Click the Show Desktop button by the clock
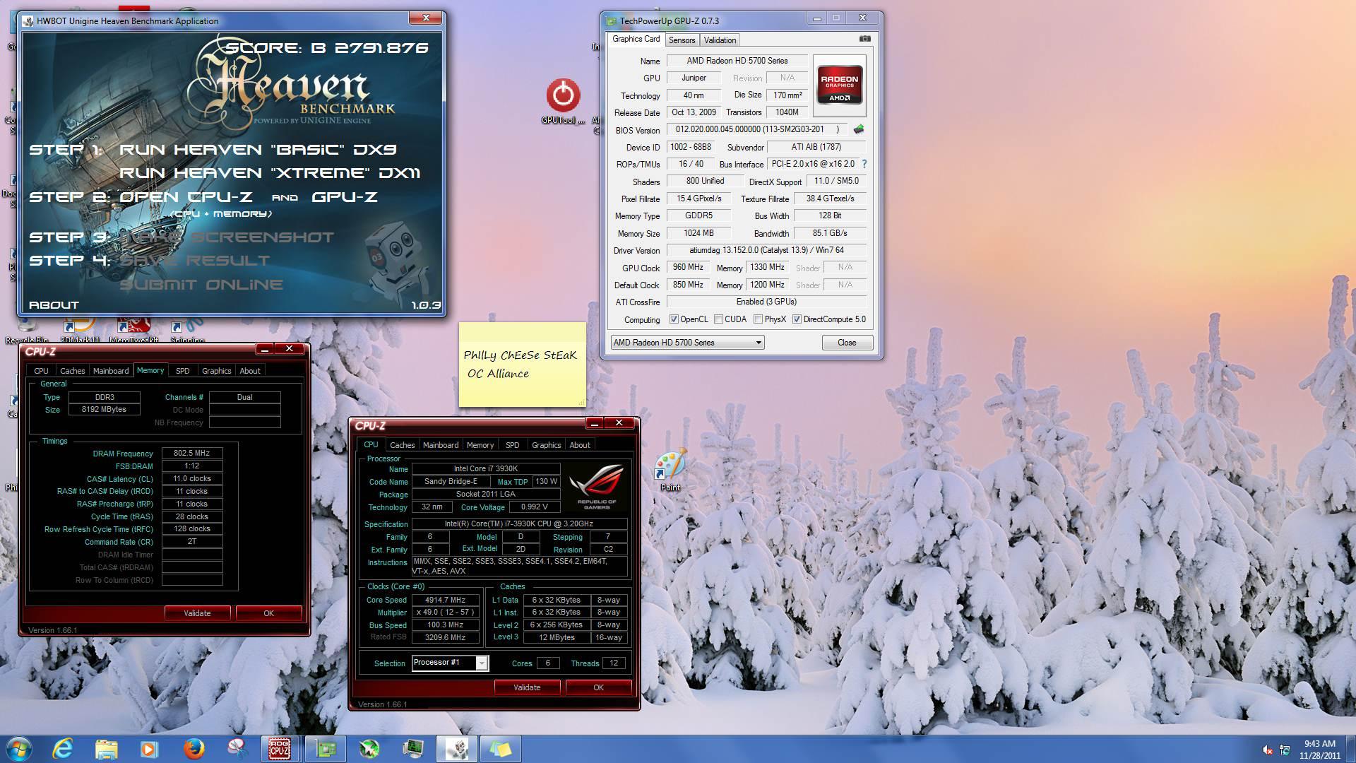 coord(1350,749)
